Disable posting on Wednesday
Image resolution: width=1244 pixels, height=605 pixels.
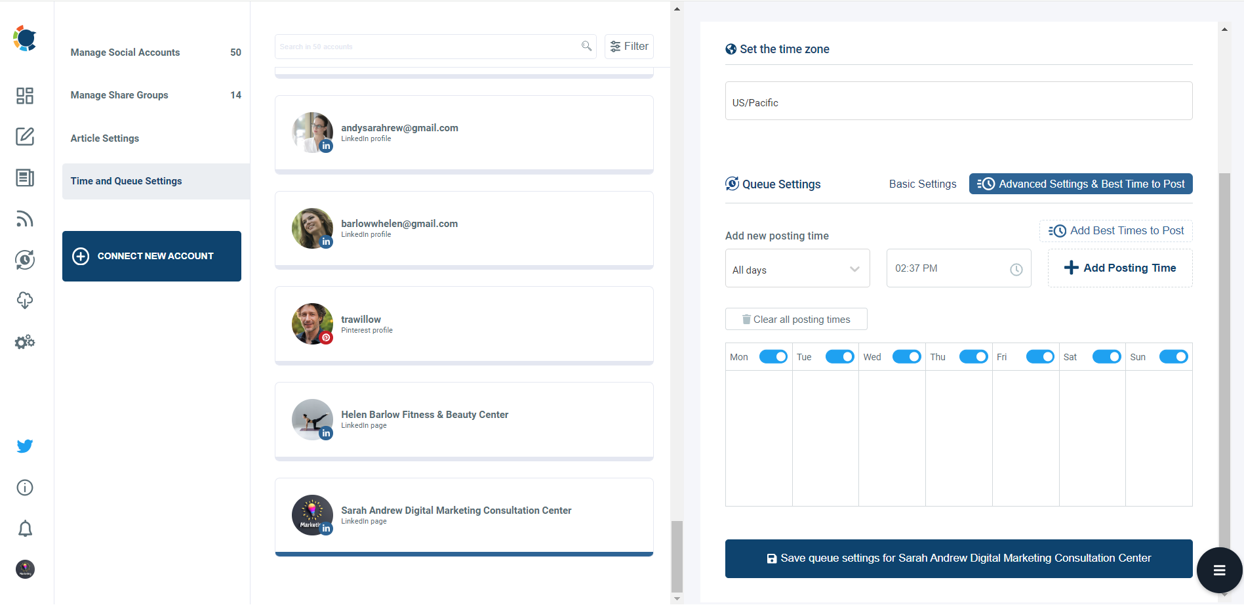tap(907, 356)
